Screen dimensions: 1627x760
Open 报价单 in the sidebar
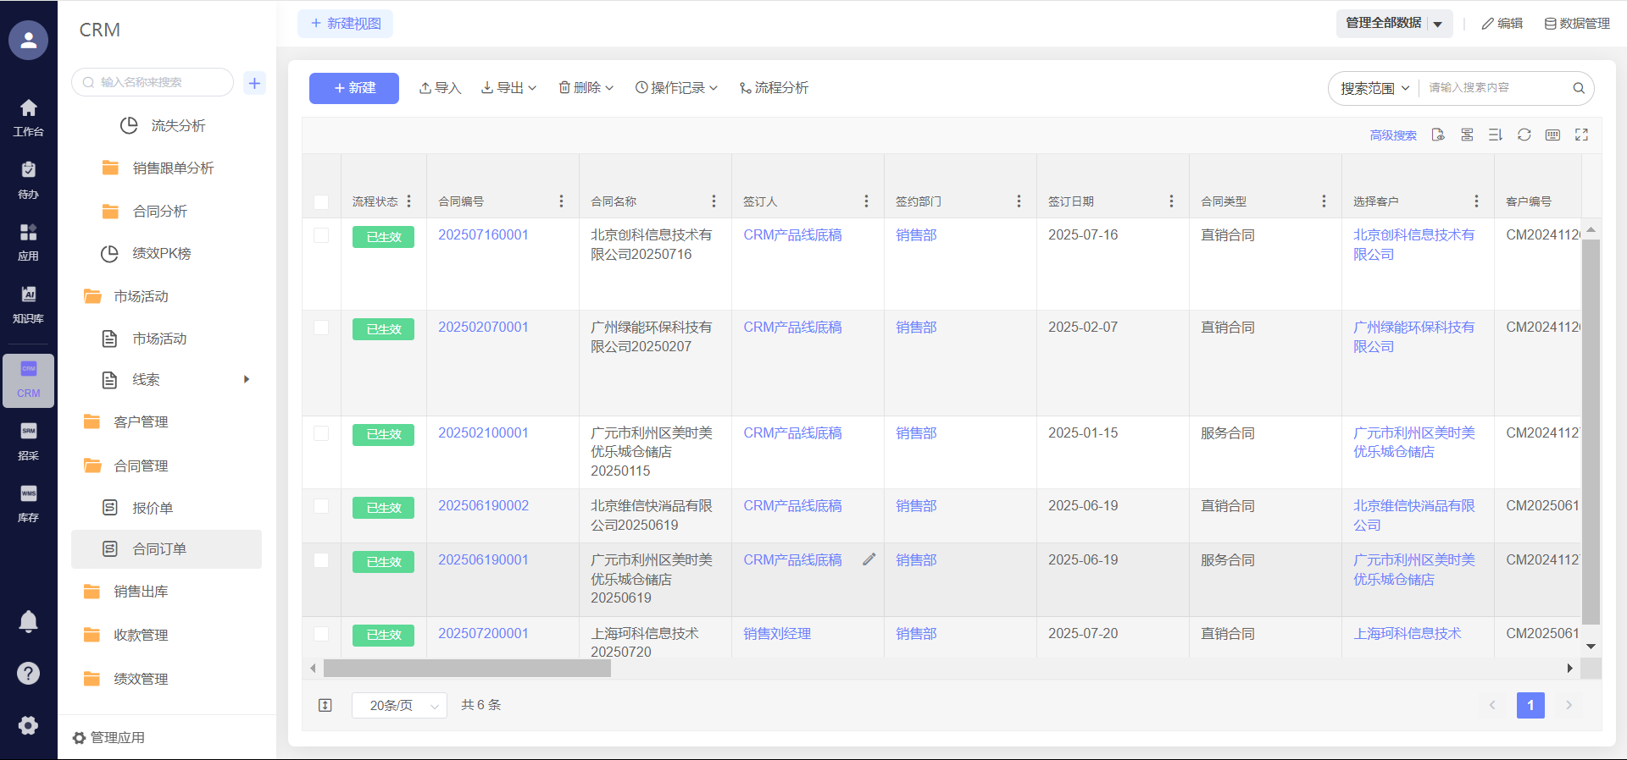[x=153, y=508]
